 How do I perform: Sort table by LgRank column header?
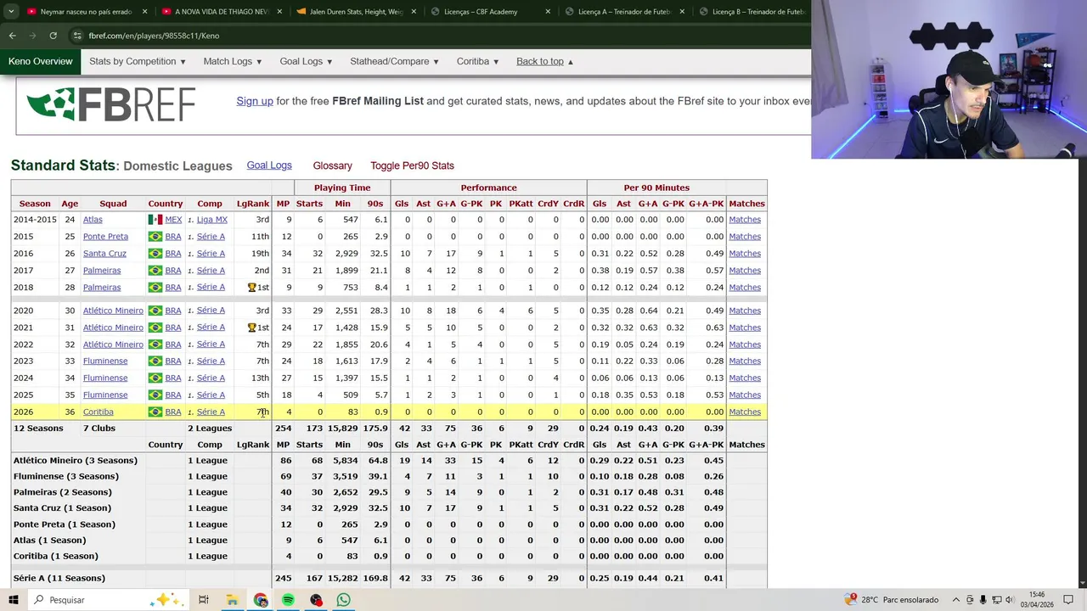[253, 204]
